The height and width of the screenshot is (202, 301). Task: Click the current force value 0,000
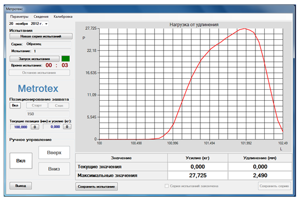pos(52,127)
